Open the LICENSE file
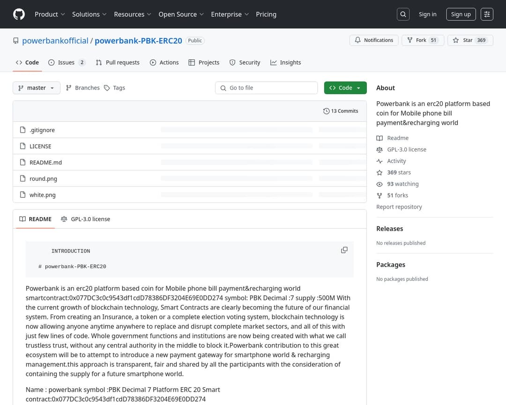Image resolution: width=506 pixels, height=405 pixels. pyautogui.click(x=40, y=146)
